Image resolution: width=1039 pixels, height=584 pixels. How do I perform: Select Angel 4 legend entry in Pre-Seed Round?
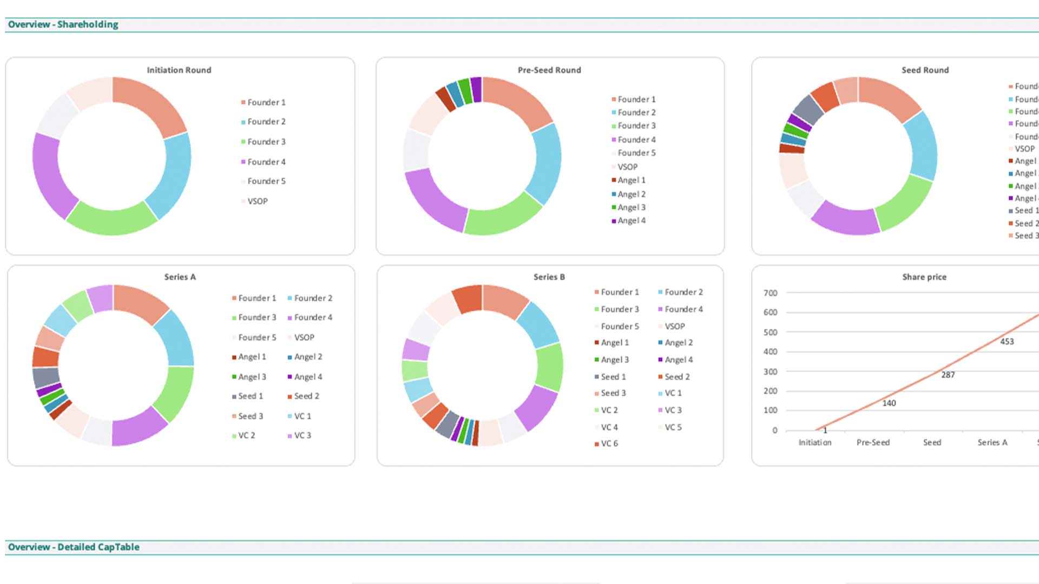(631, 221)
